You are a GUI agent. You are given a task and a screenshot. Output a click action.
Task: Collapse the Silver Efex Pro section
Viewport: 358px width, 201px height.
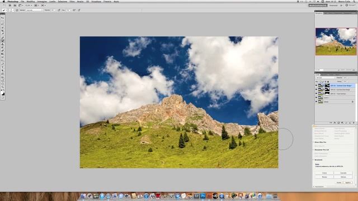coord(313,142)
